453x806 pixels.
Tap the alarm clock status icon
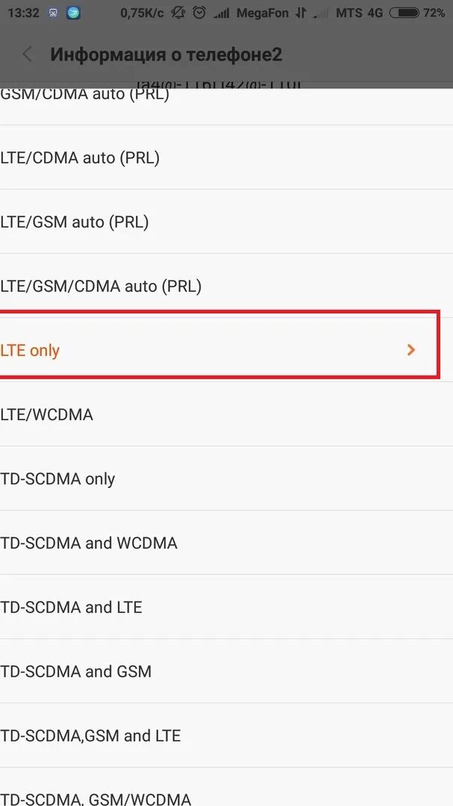coord(199,13)
